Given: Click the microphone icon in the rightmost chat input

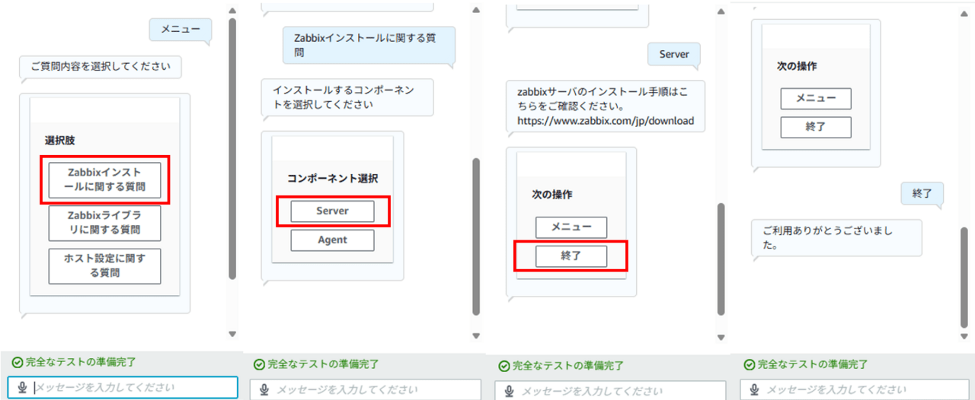Looking at the screenshot, I should [753, 390].
